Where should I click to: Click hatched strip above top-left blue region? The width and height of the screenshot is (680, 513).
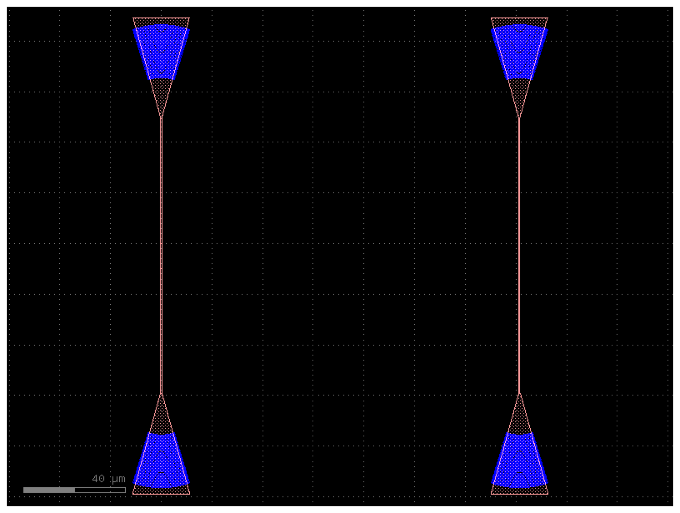(x=161, y=22)
